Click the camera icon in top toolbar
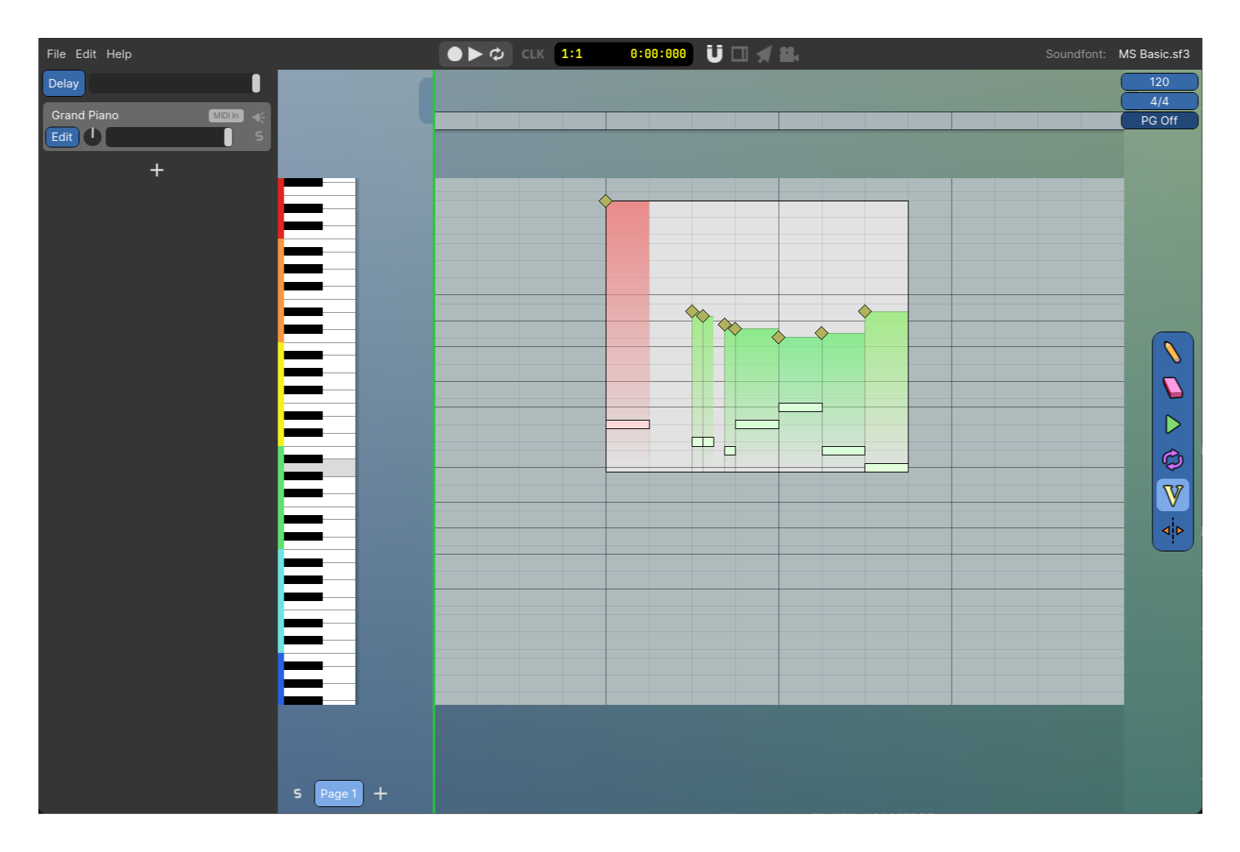This screenshot has height=852, width=1240. (x=789, y=54)
